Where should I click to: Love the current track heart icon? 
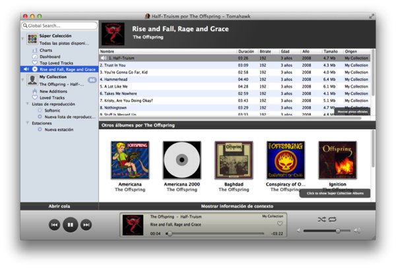pyautogui.click(x=280, y=223)
